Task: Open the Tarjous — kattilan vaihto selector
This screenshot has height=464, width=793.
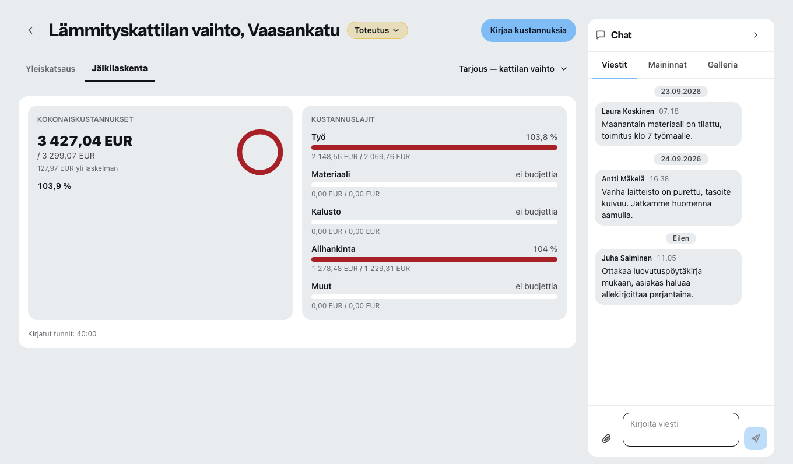Action: (513, 69)
